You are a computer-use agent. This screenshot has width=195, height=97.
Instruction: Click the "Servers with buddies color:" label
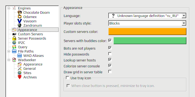pyautogui.click(x=85, y=41)
